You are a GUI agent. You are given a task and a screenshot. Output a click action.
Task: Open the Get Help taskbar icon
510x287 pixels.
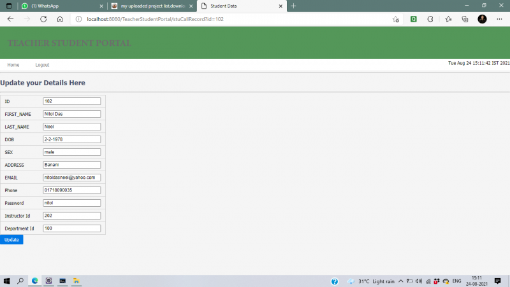pyautogui.click(x=334, y=281)
